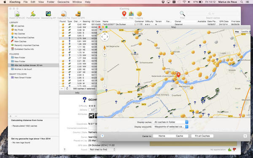Open My Finds in sidebar
This screenshot has height=158, width=253.
(x=19, y=30)
